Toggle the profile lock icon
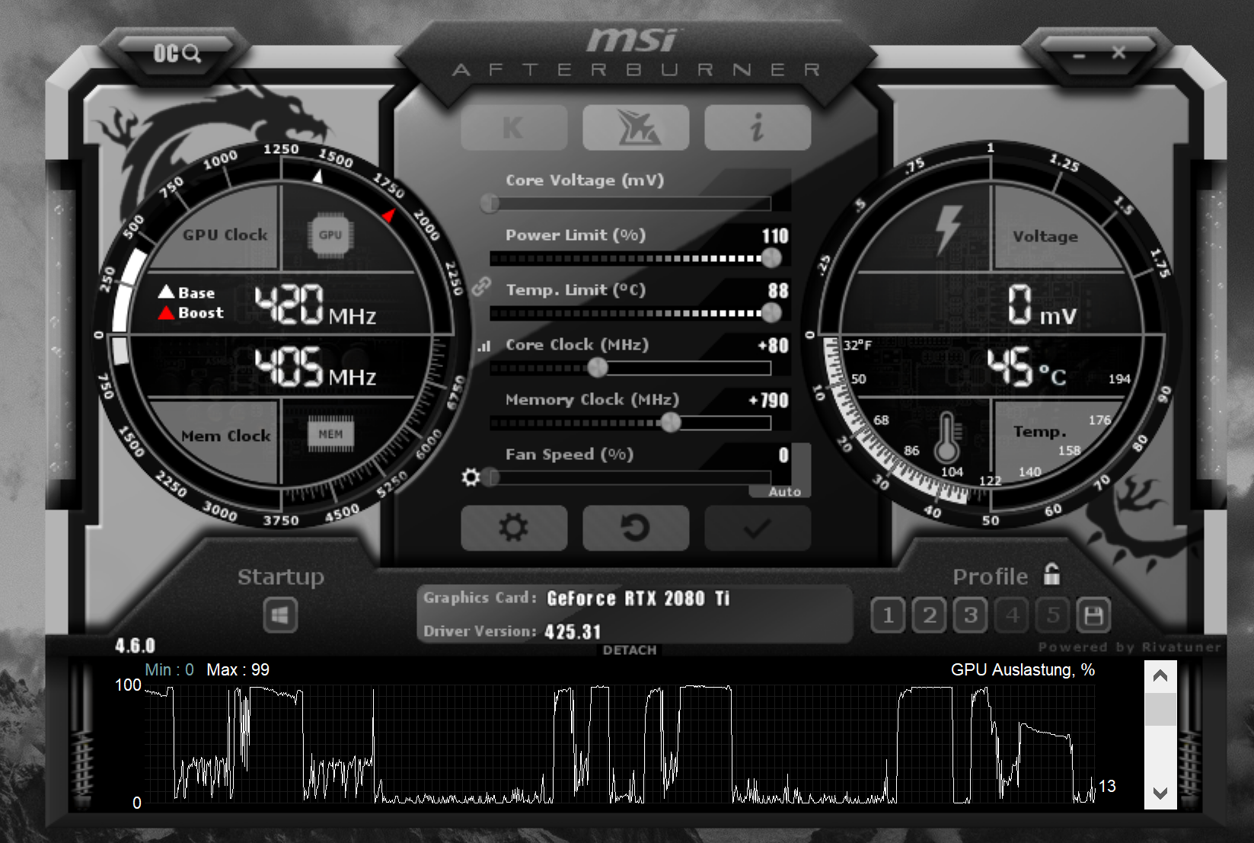 (1051, 574)
